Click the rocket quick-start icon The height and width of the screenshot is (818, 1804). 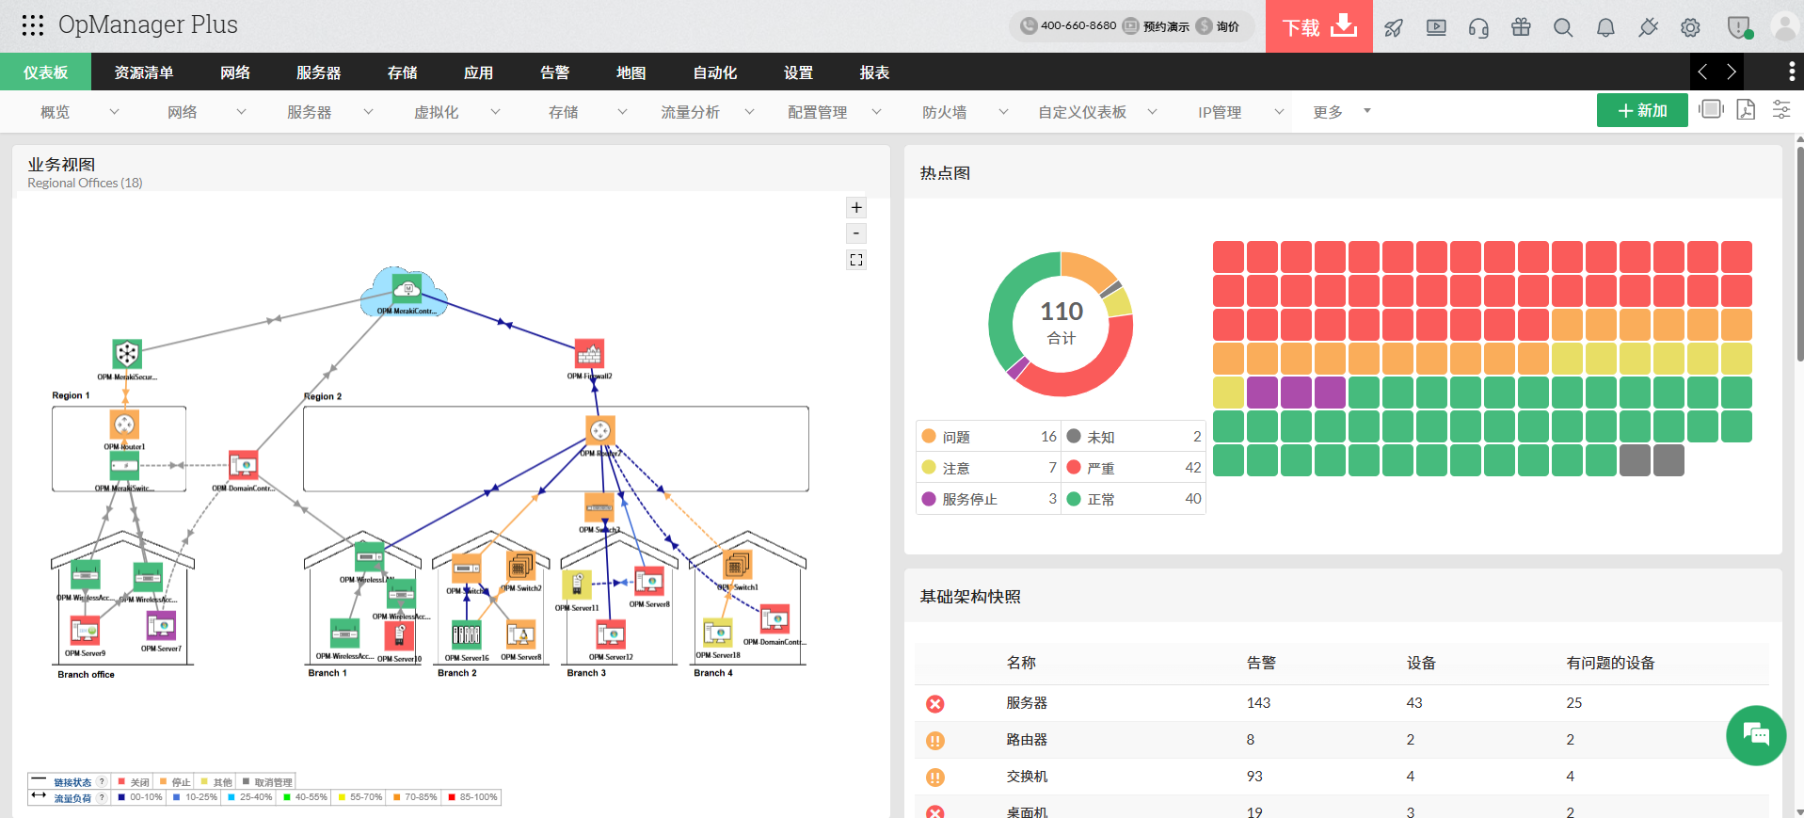pyautogui.click(x=1394, y=27)
